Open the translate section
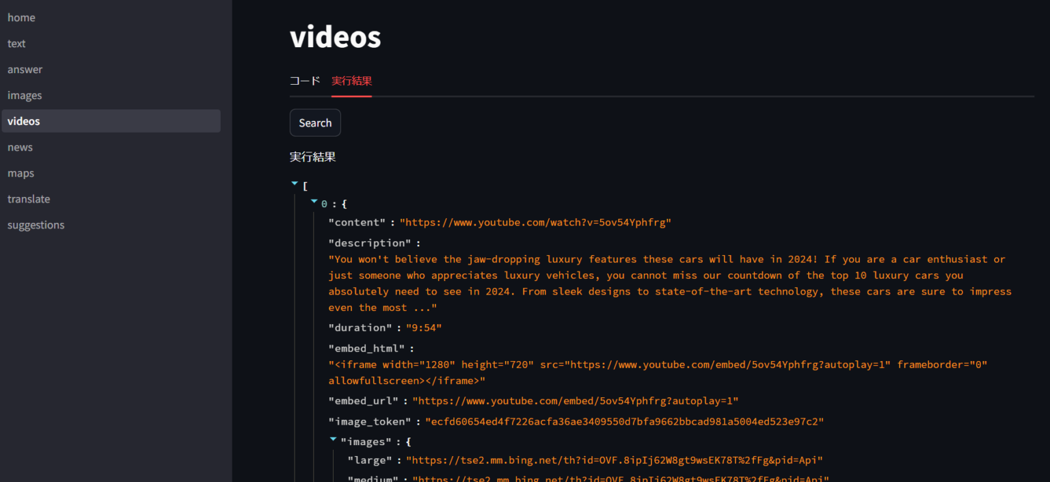The image size is (1050, 482). click(x=29, y=199)
